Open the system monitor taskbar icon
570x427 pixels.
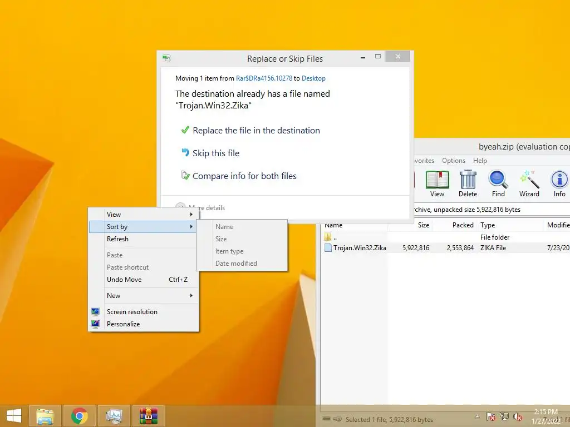pyautogui.click(x=114, y=416)
